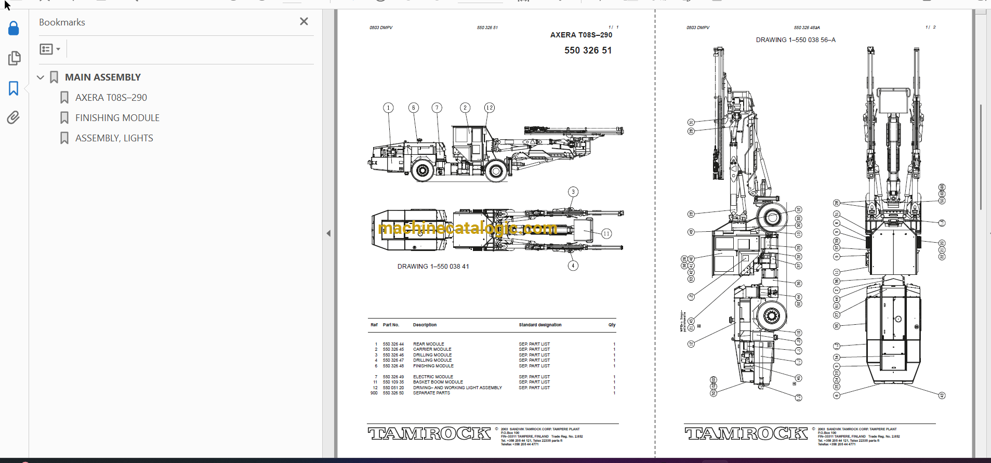
Task: Click the 550 326 51 heading number
Action: [588, 50]
